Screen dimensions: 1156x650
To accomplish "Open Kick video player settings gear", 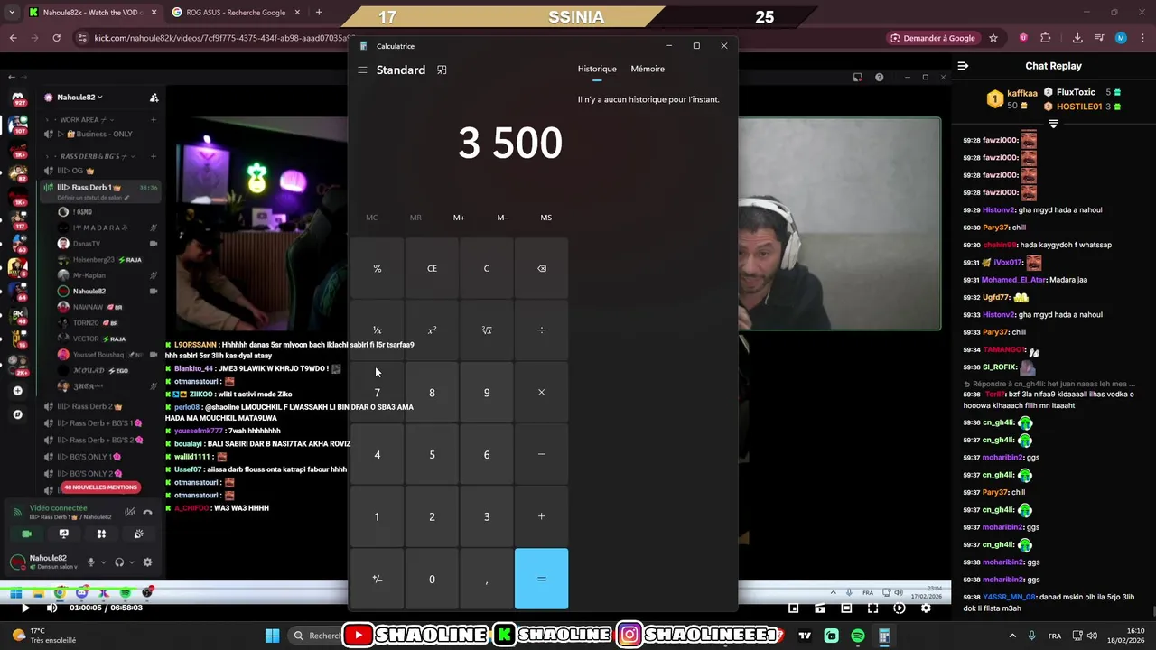I will coord(926,608).
